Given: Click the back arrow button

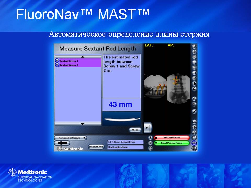Looking at the screenshot, I should click(x=62, y=143).
